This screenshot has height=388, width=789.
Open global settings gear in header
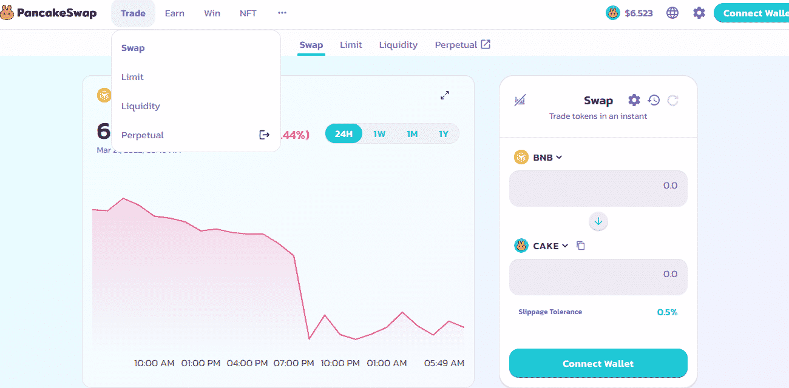pos(699,13)
